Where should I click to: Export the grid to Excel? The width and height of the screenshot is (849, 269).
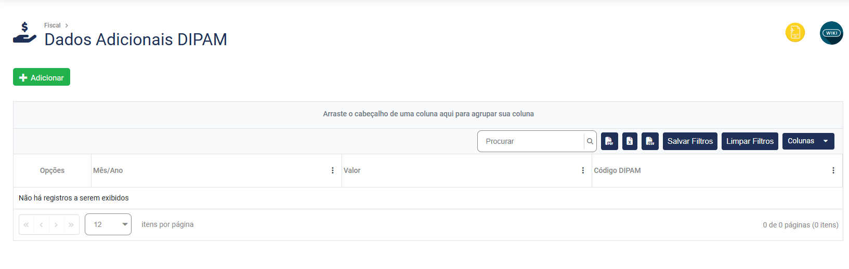[x=630, y=141]
